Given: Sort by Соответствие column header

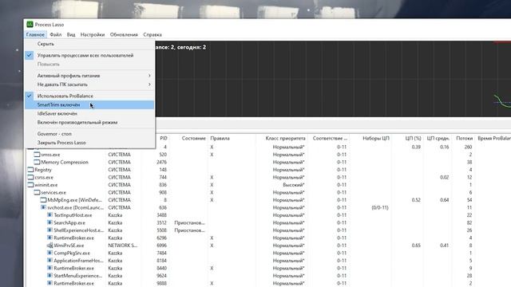Looking at the screenshot, I should click(330, 138).
